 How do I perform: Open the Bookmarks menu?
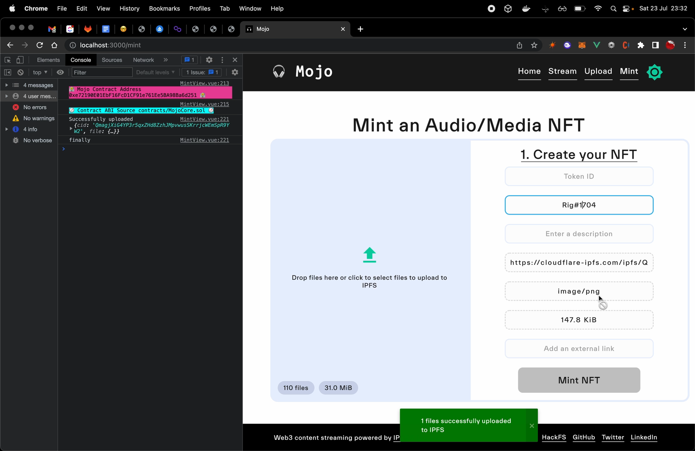point(164,8)
